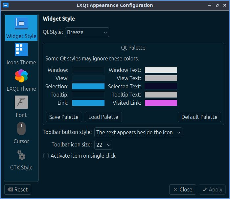Change the Tooltip color swatch
The image size is (230, 199).
(x=88, y=95)
